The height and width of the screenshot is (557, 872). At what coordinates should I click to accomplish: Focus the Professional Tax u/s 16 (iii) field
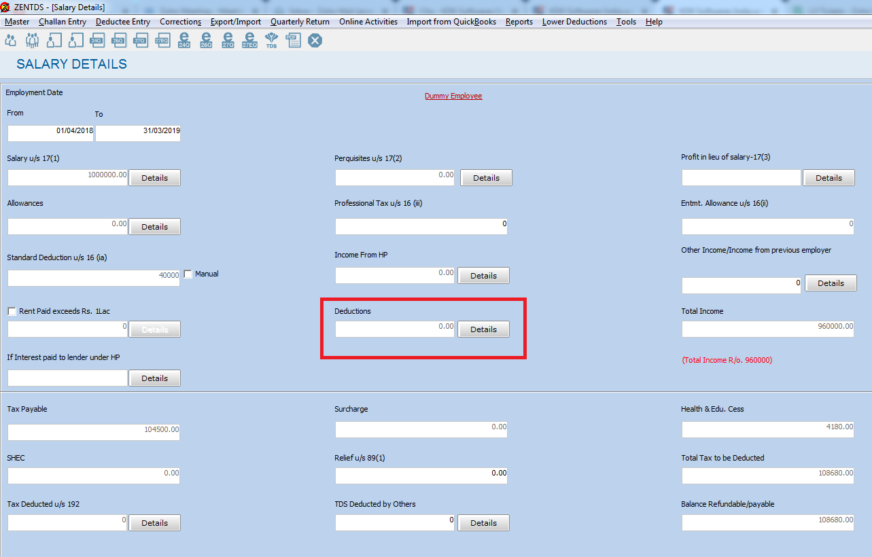421,227
